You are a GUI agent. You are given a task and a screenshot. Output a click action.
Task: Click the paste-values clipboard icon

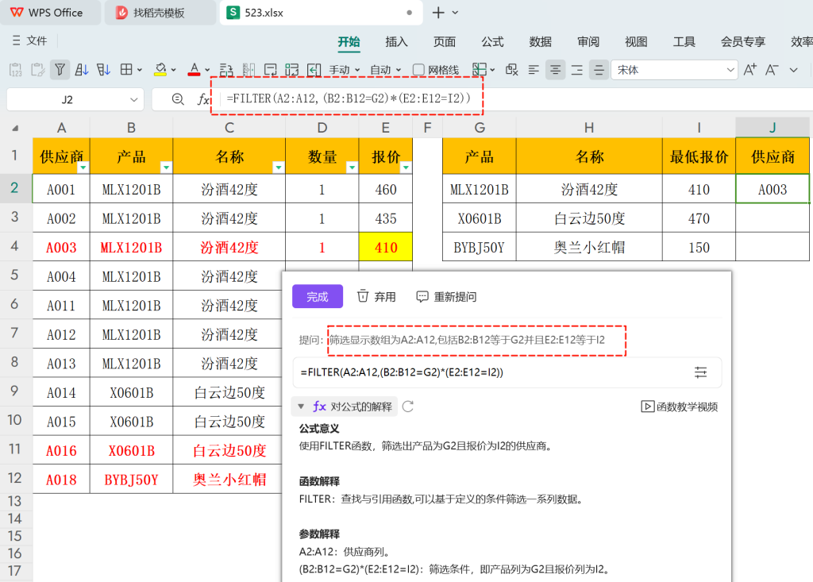pyautogui.click(x=16, y=70)
